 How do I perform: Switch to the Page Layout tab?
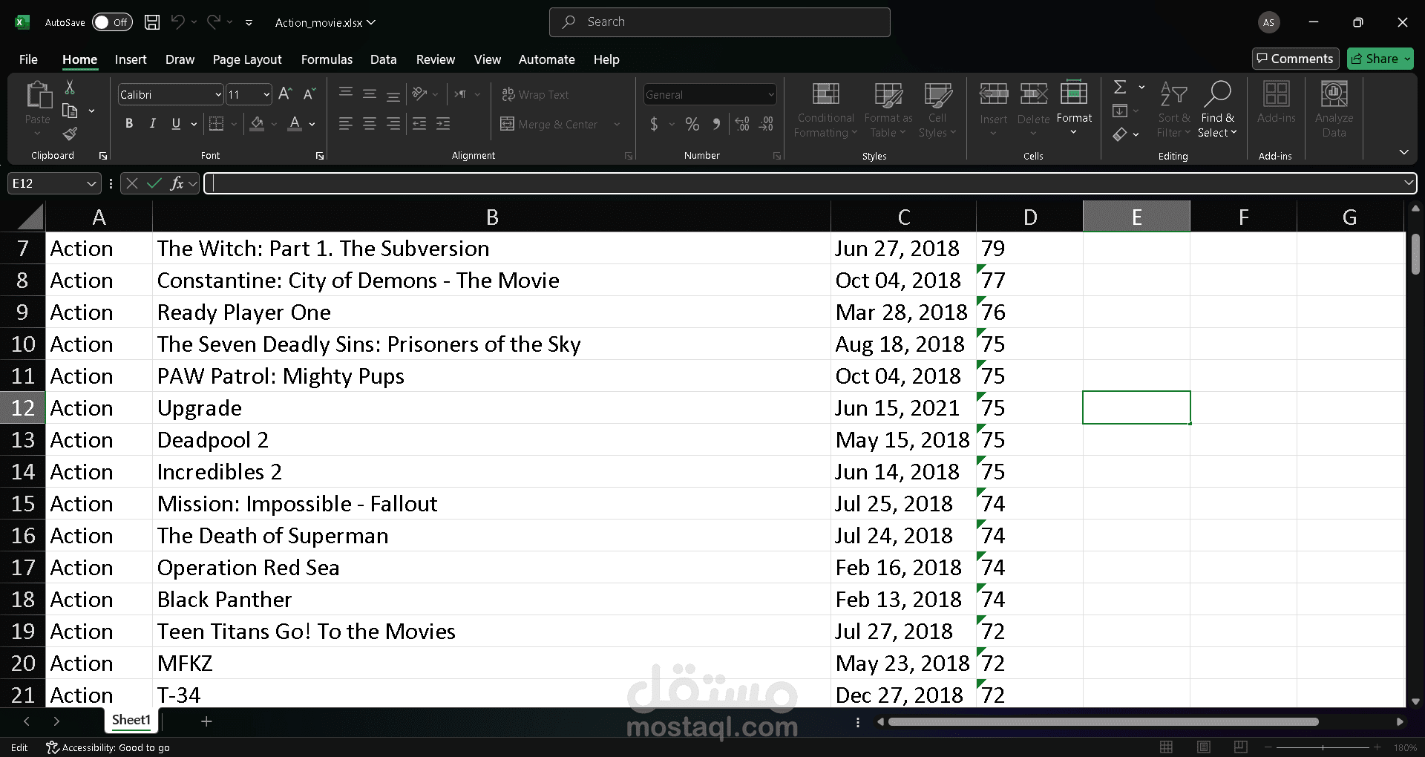tap(247, 59)
